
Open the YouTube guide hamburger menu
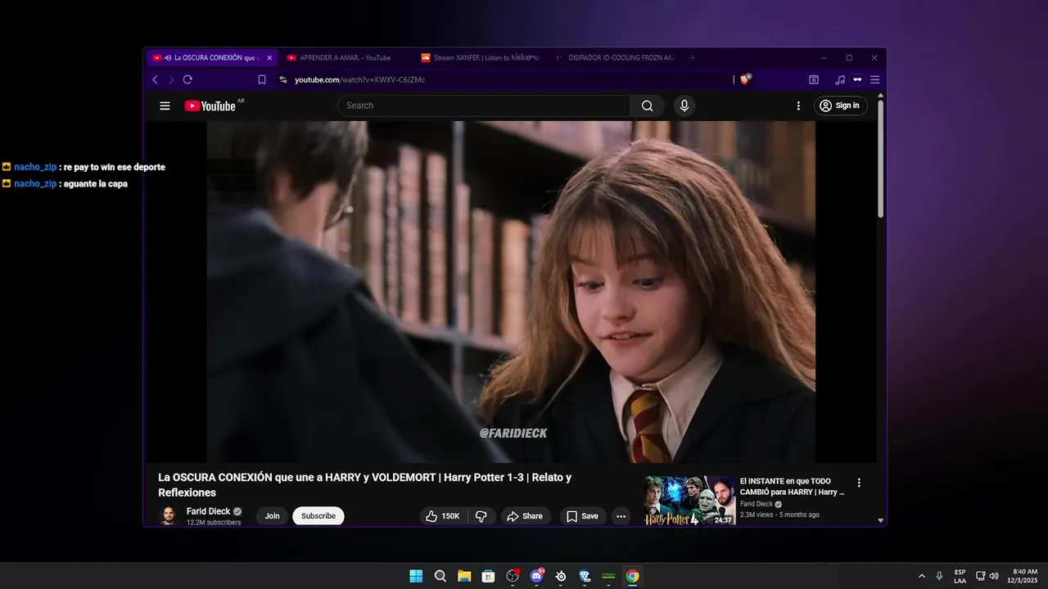(165, 106)
